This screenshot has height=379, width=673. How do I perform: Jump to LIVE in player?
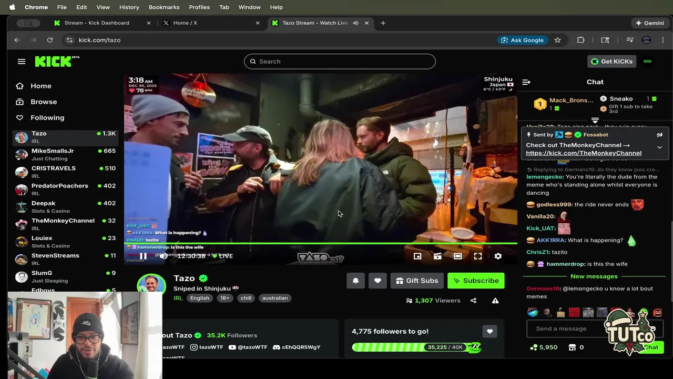[x=222, y=256]
